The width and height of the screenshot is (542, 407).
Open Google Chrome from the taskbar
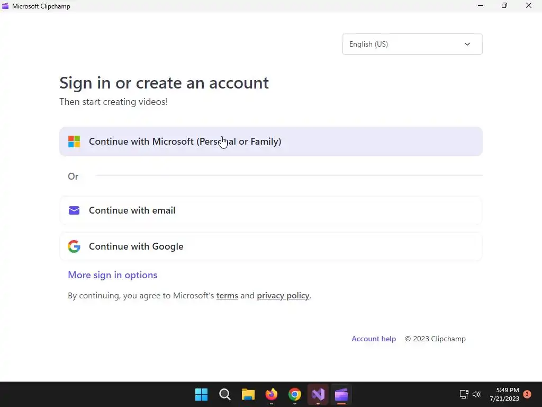(x=295, y=394)
